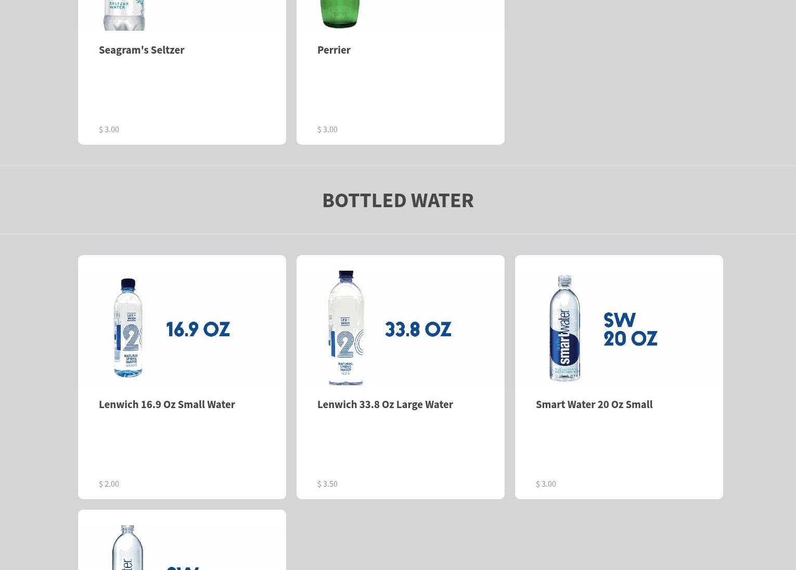The image size is (796, 570).
Task: Open Smart Water 20 Oz Small title
Action: click(594, 404)
